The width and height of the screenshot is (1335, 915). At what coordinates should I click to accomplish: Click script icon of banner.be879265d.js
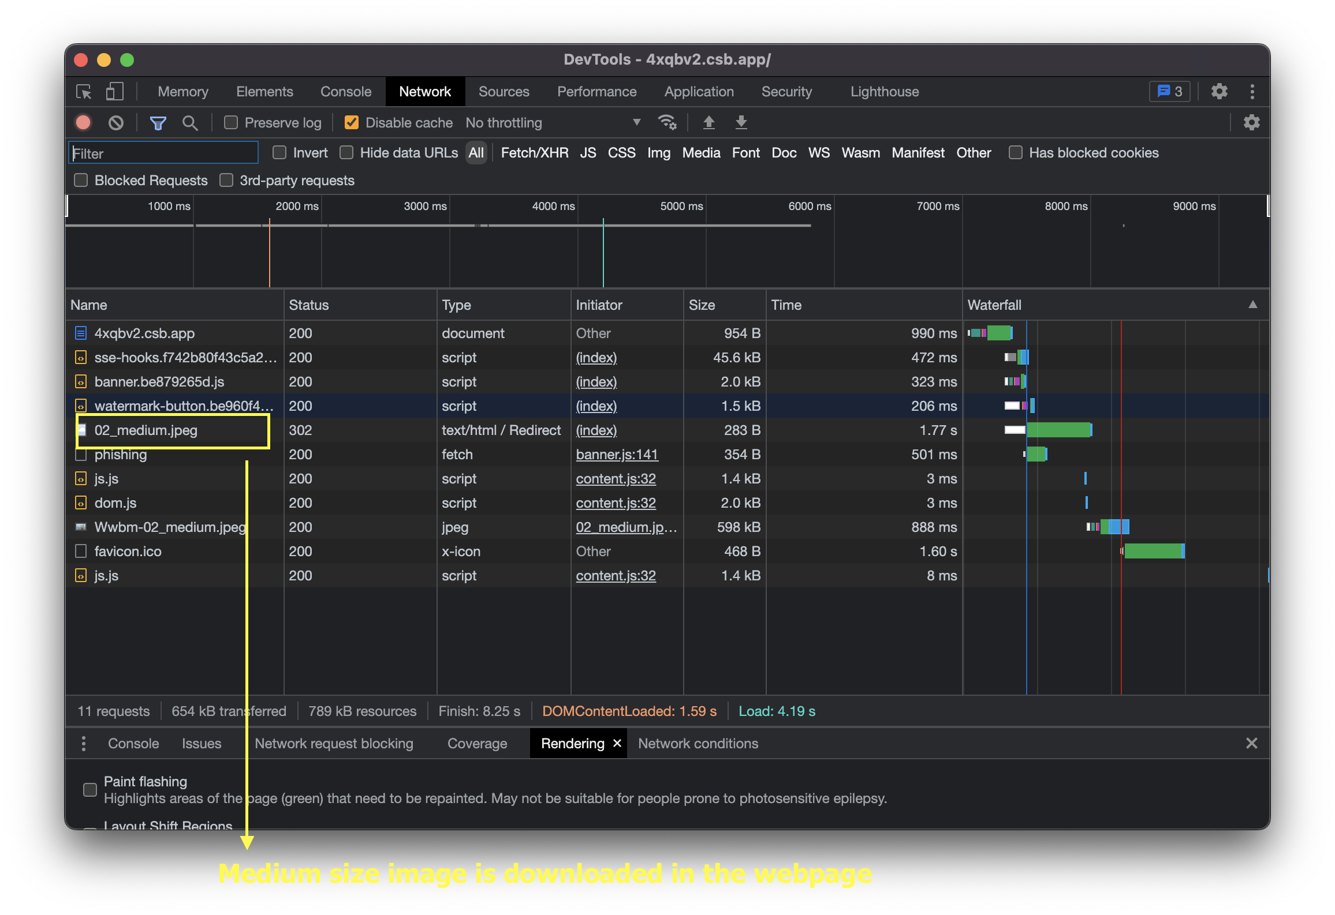pos(81,381)
